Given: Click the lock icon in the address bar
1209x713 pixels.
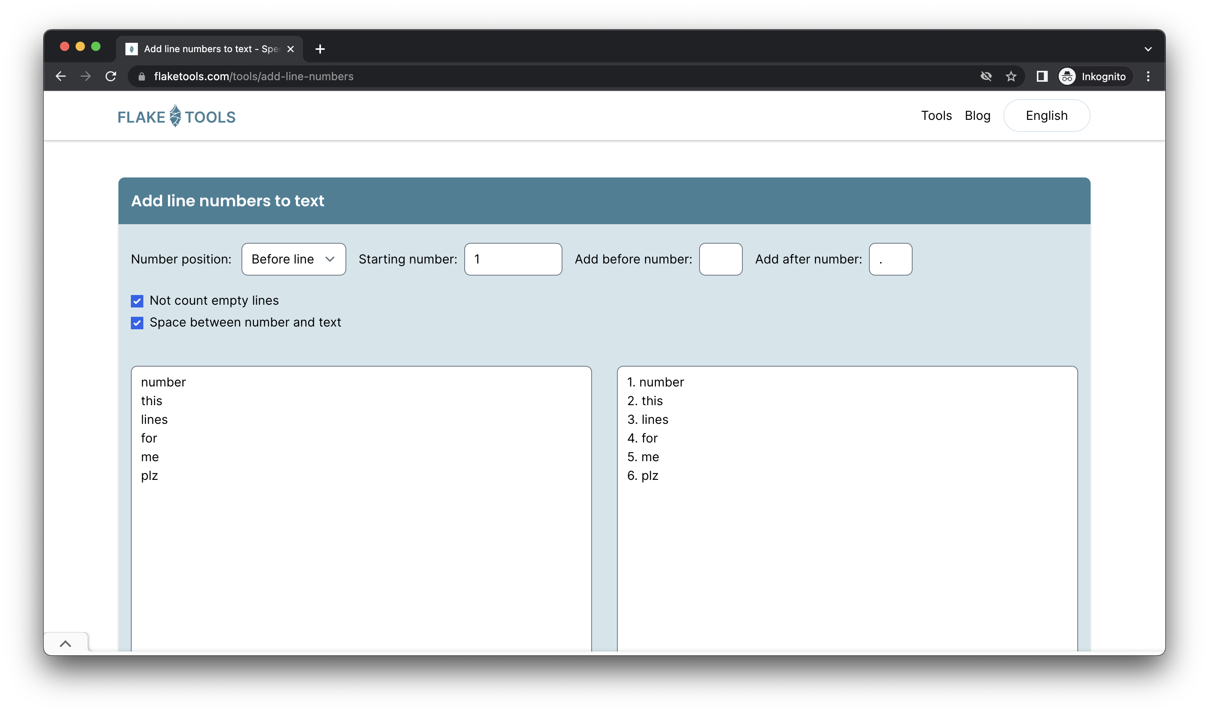Looking at the screenshot, I should coord(141,76).
